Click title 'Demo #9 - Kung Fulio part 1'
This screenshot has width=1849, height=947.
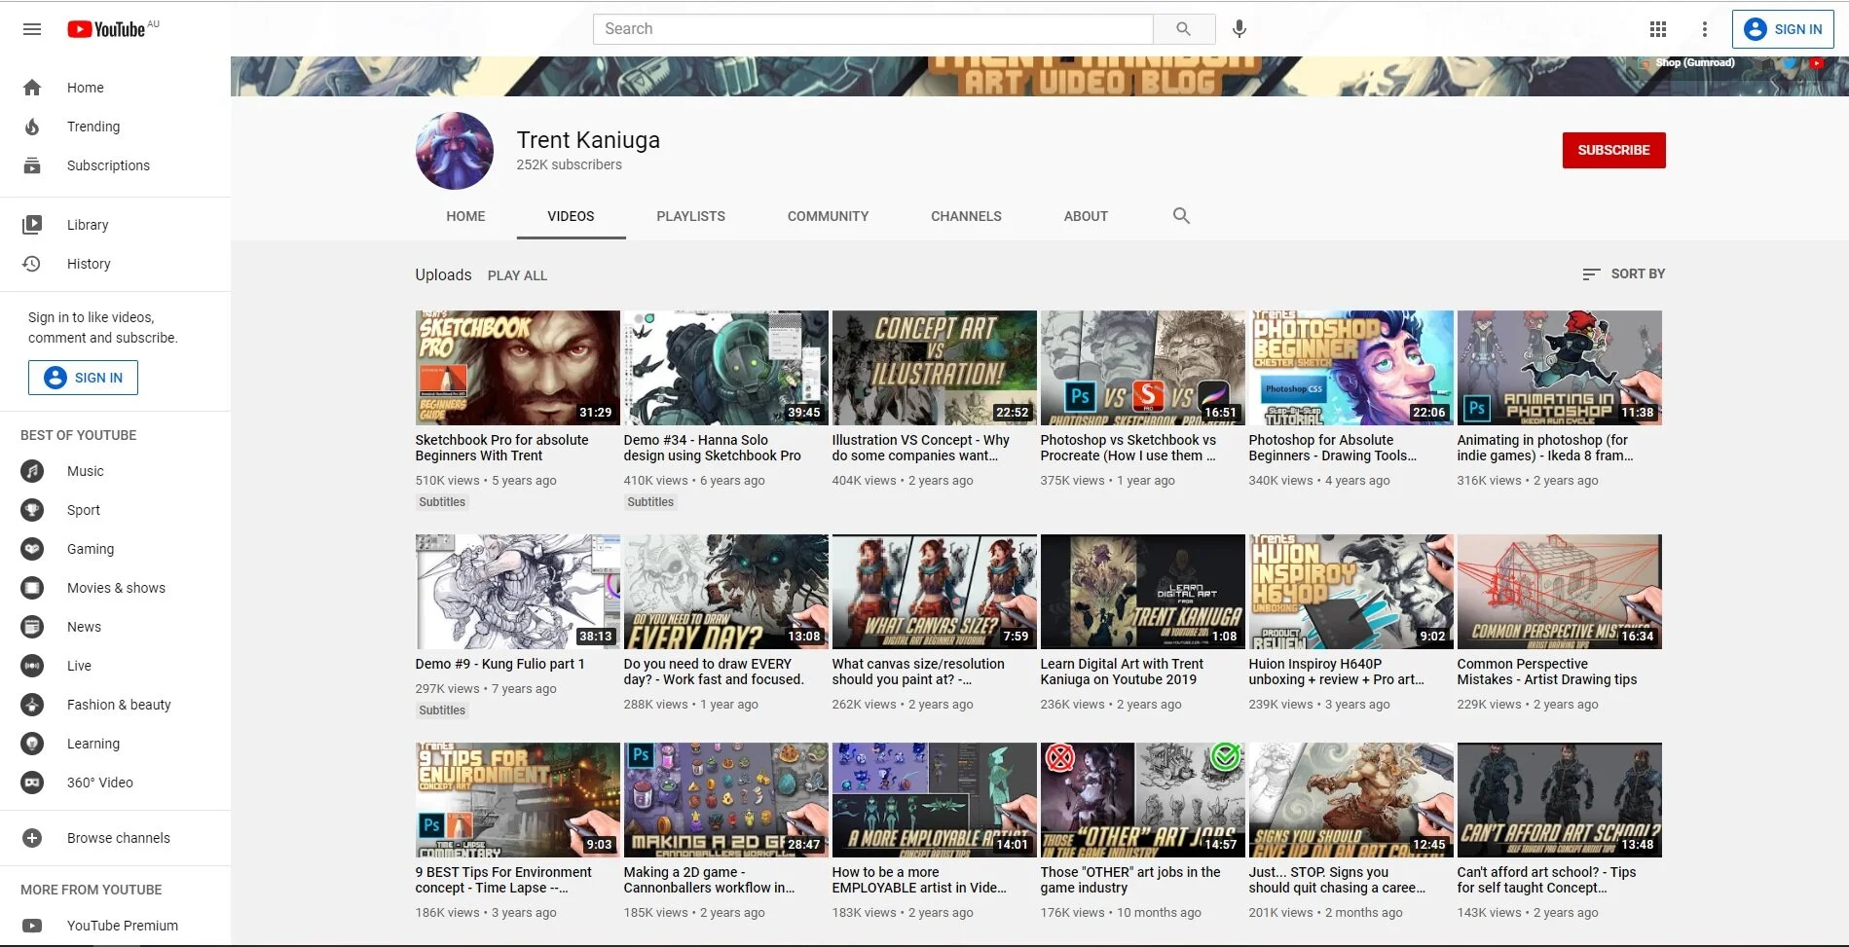(499, 664)
